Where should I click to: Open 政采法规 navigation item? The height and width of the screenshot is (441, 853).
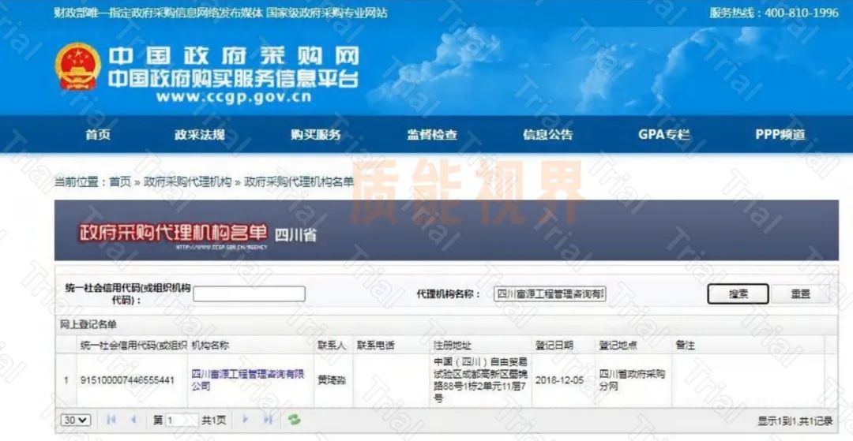click(x=200, y=135)
